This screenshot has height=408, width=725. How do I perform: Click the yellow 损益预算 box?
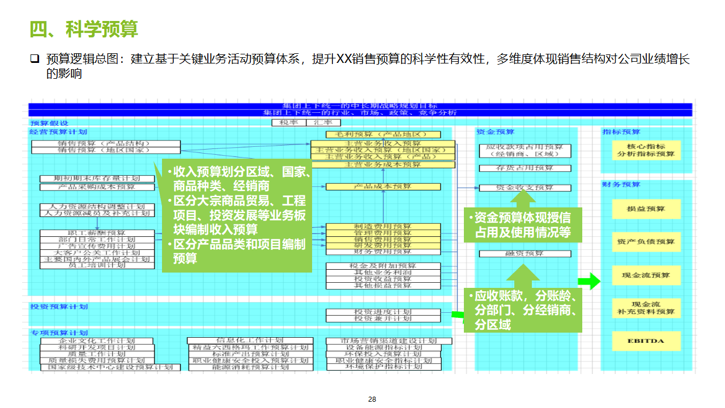(646, 209)
